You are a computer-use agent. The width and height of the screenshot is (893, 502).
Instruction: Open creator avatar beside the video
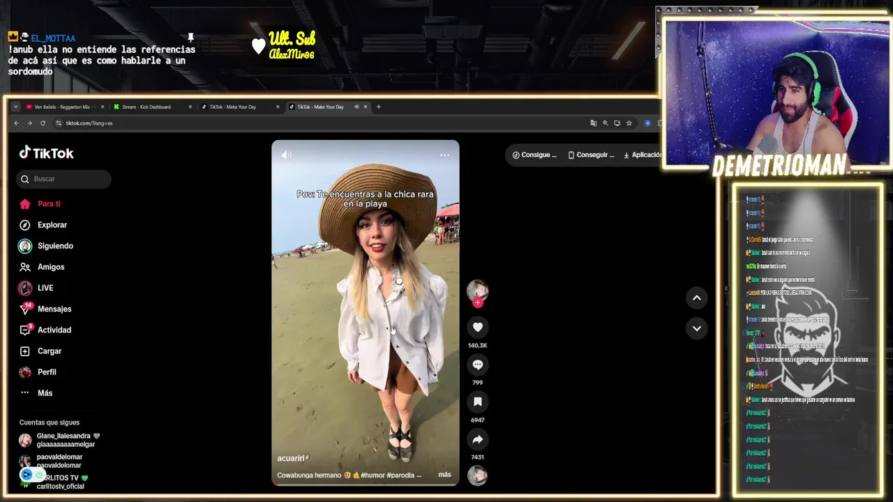click(x=478, y=290)
